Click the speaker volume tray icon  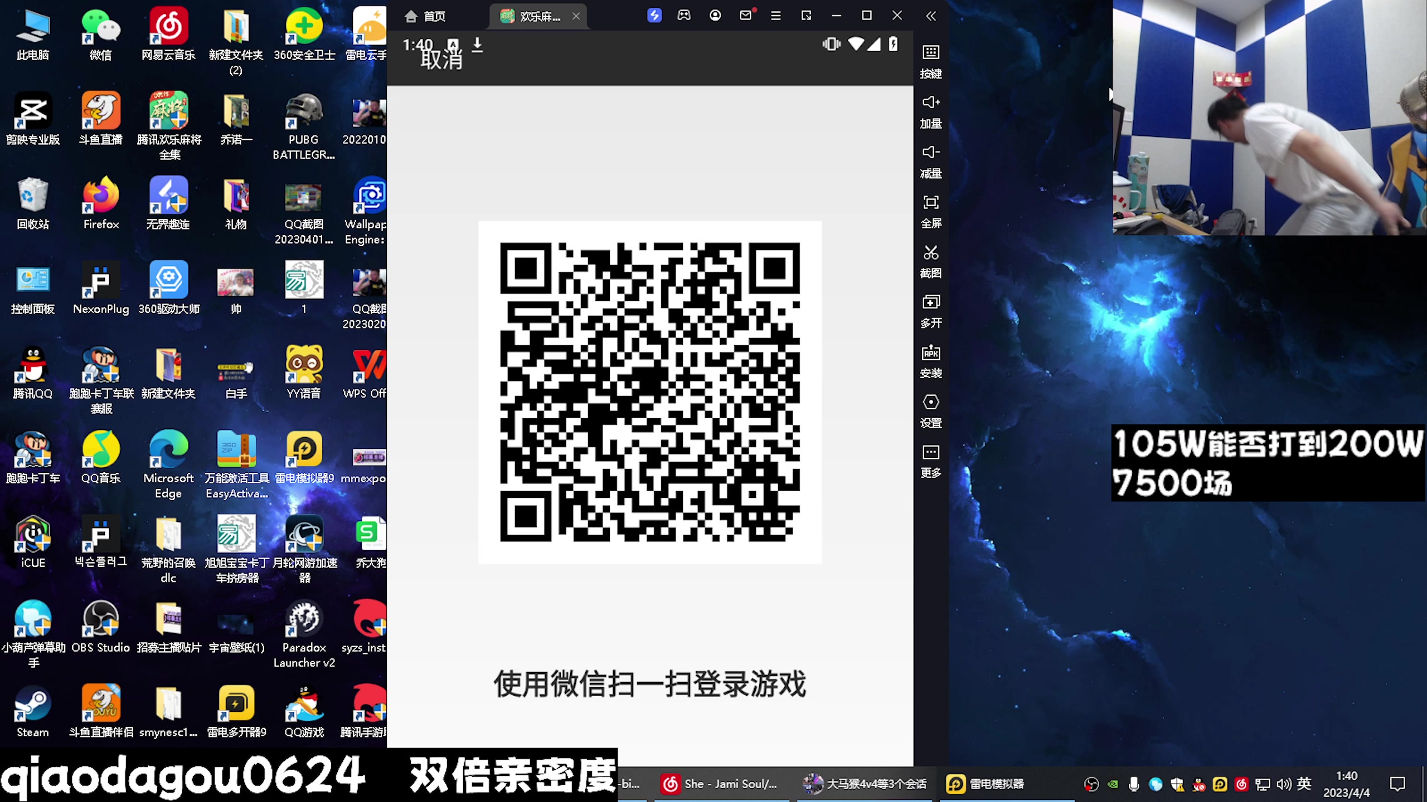[x=1284, y=784]
